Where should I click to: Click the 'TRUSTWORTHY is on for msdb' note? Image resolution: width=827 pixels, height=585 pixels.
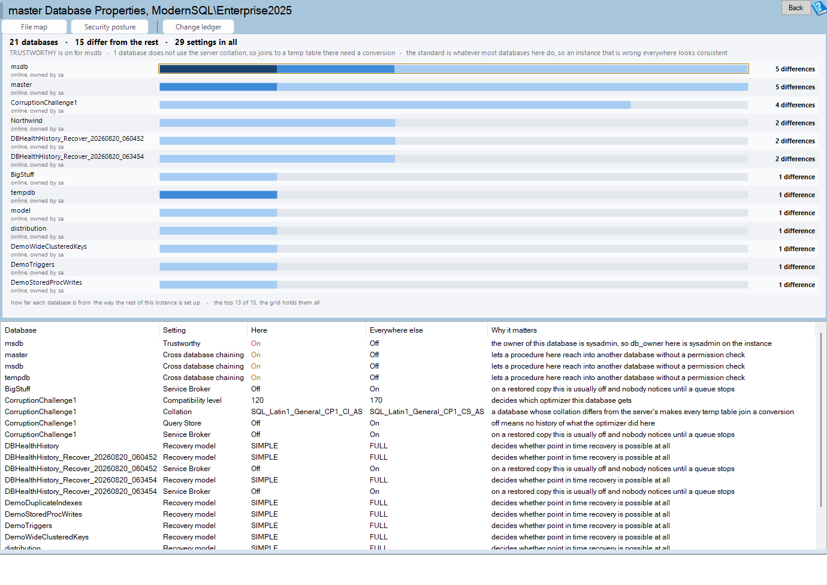[56, 53]
